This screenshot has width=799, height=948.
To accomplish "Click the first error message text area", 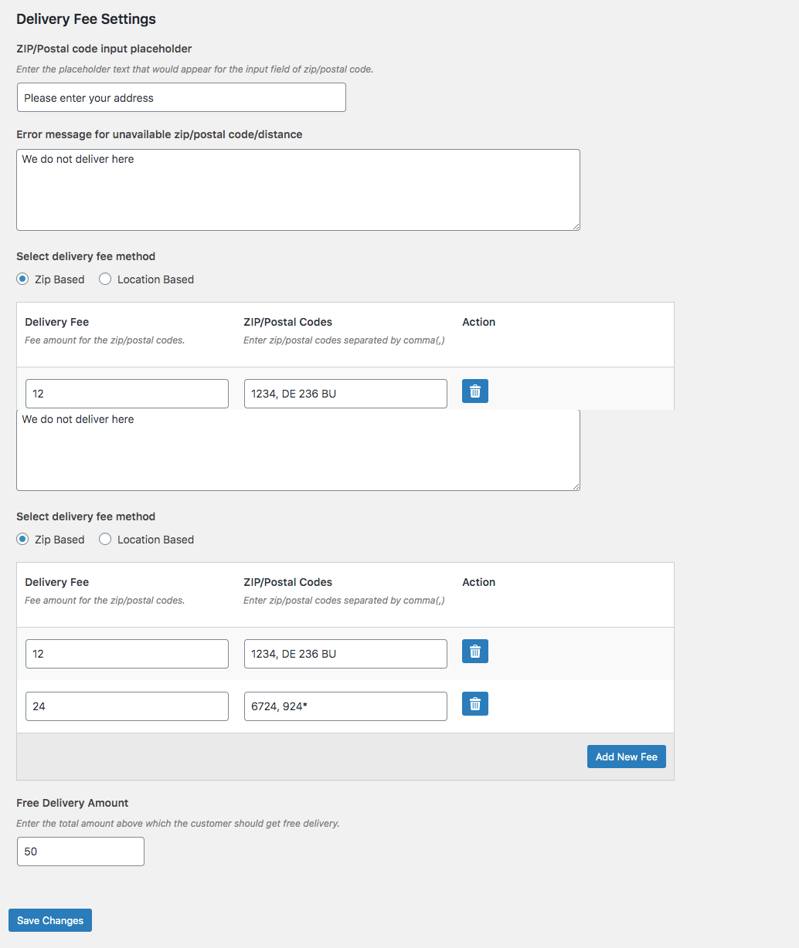I will 297,190.
